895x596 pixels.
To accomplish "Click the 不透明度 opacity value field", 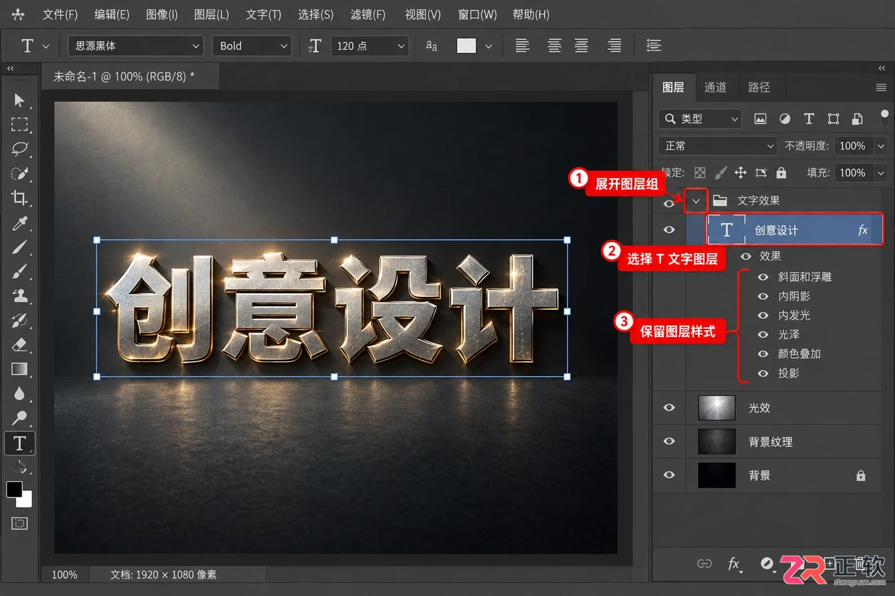I will point(852,146).
